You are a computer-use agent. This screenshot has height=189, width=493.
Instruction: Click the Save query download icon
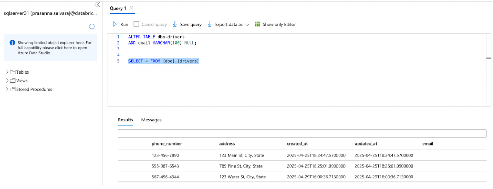[175, 24]
